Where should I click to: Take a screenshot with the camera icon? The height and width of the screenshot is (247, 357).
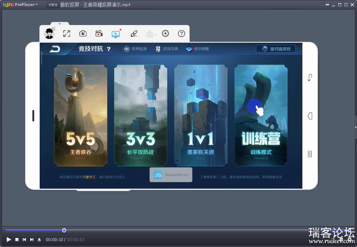(x=83, y=34)
